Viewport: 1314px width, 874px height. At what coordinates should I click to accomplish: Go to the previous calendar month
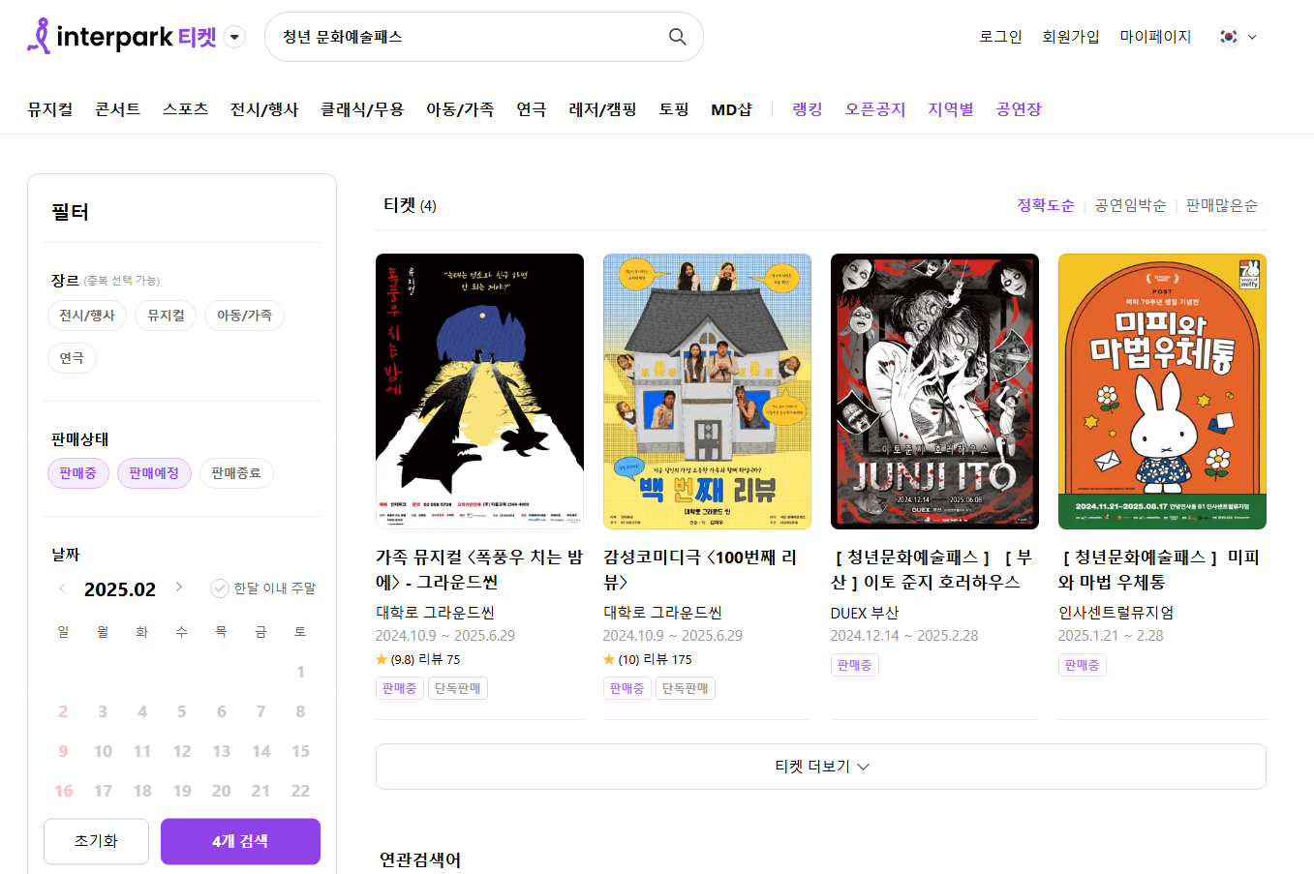coord(62,588)
